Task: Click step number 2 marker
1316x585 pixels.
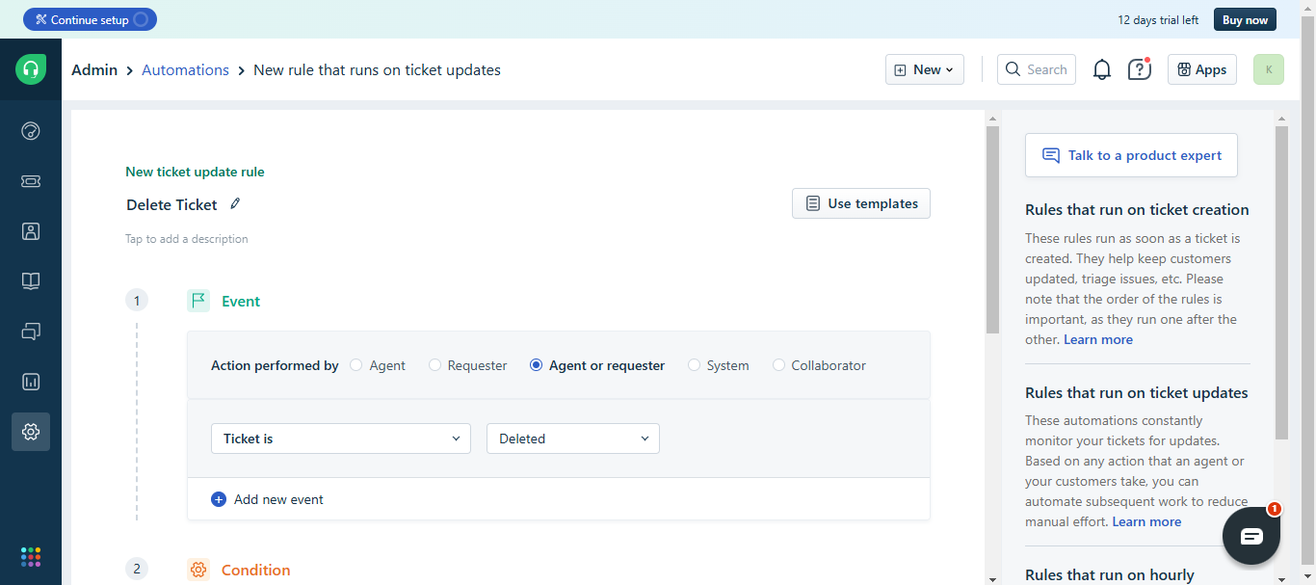Action: 137,569
